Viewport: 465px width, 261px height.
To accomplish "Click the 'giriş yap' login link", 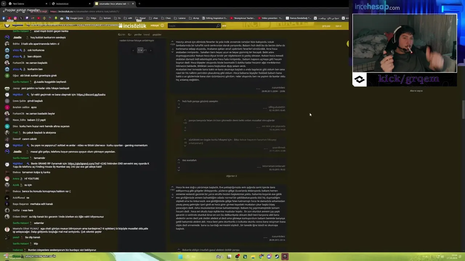I will click(326, 26).
